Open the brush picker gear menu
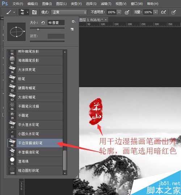Image resolution: width=181 pixels, height=195 pixels. coord(73,21)
